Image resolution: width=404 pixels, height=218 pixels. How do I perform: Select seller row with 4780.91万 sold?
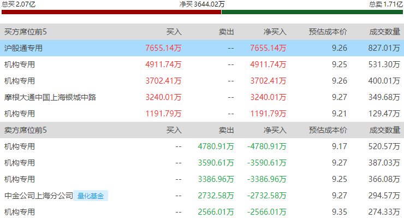[202, 146]
